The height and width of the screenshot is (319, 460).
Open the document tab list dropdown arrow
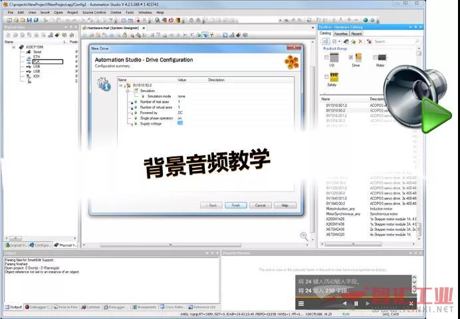pos(312,28)
